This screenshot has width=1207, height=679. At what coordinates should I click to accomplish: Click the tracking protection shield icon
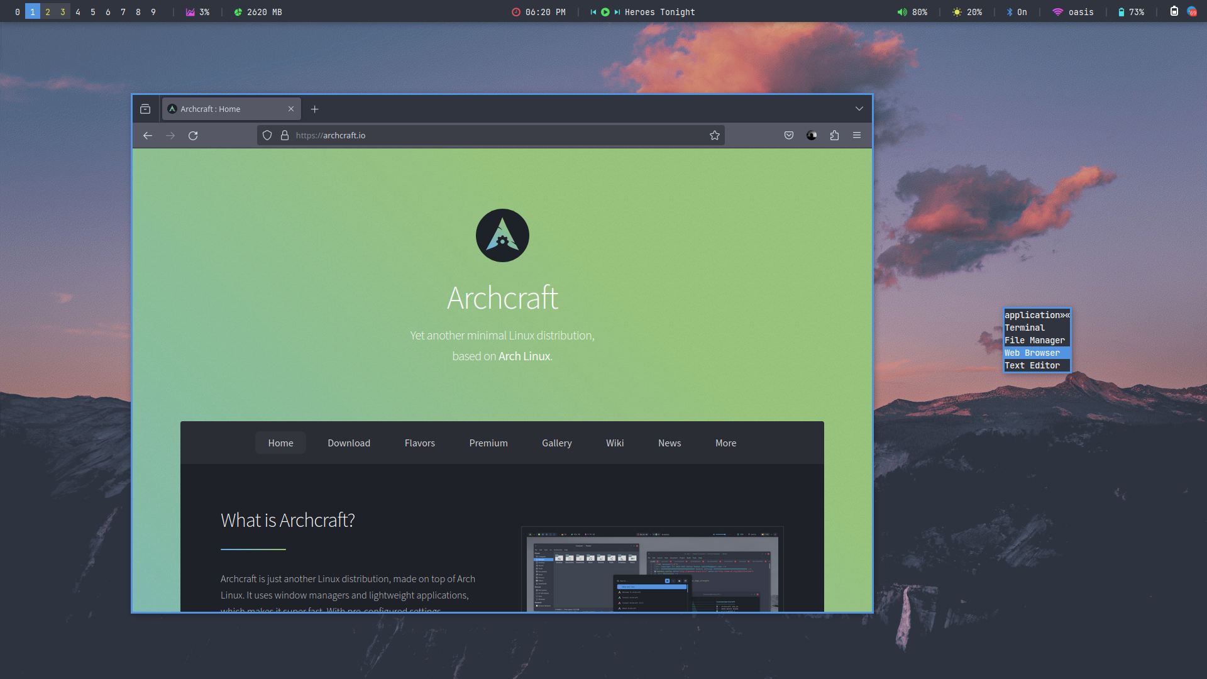267,135
